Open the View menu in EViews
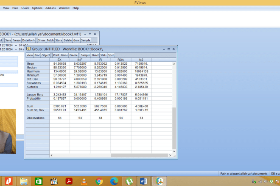 [x=6, y=8]
